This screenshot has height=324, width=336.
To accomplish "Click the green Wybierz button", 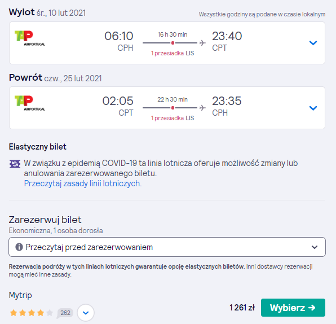I will pos(293,308).
